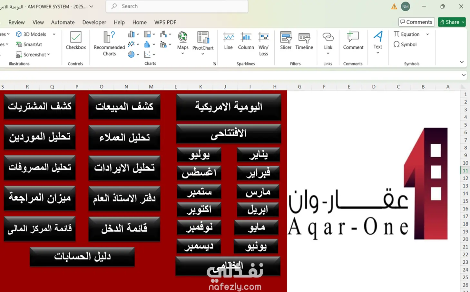Insert 3D Models
Image resolution: width=470 pixels, height=292 pixels.
(31, 34)
